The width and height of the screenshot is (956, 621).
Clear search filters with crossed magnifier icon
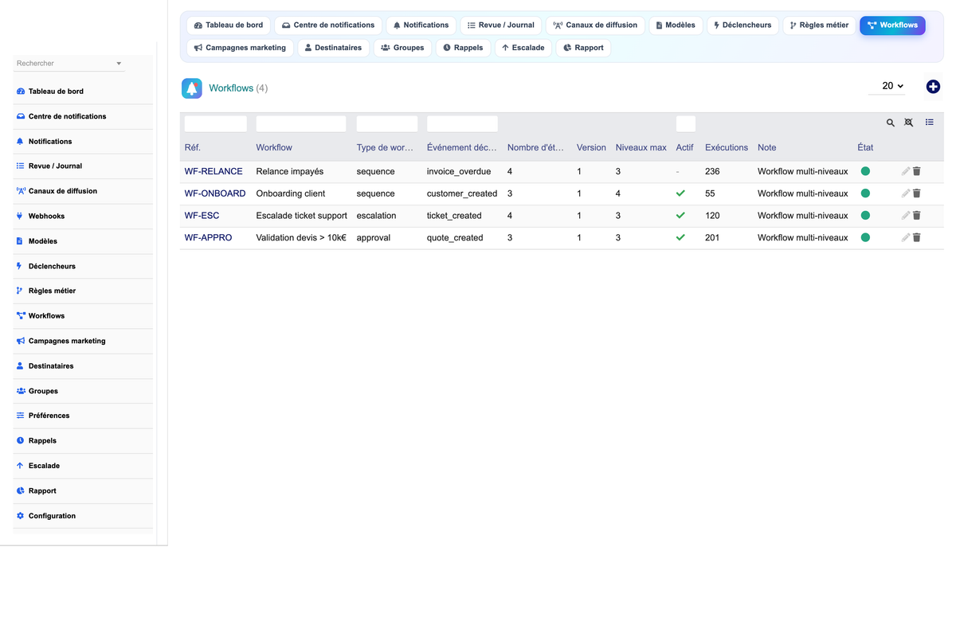(909, 123)
